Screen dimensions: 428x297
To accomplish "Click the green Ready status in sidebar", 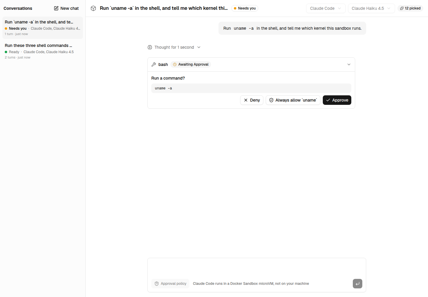I will pyautogui.click(x=12, y=52).
